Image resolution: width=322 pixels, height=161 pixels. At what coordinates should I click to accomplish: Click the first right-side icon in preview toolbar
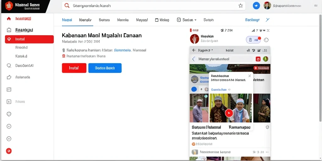pos(248,50)
